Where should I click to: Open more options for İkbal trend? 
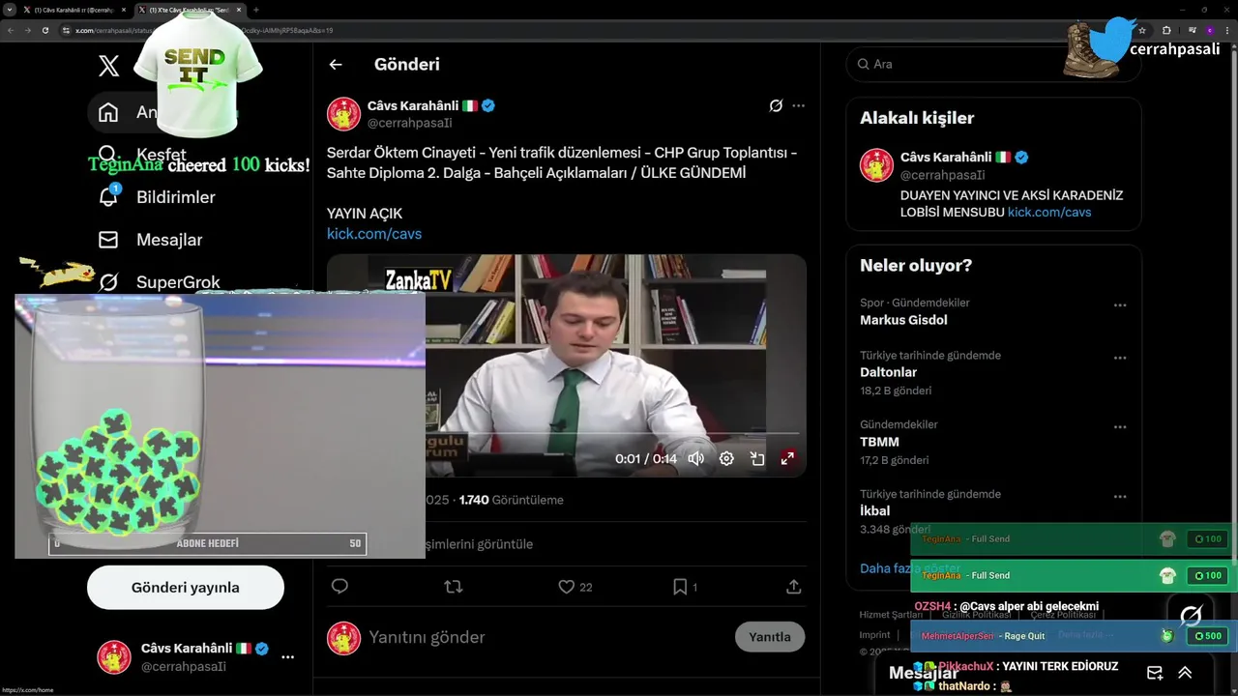[1120, 497]
